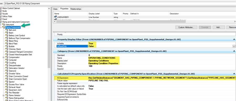Viewport: 236px width, 101px height.
Task: Select the Motor Control Cabinet tree item
Action: pos(11,8)
